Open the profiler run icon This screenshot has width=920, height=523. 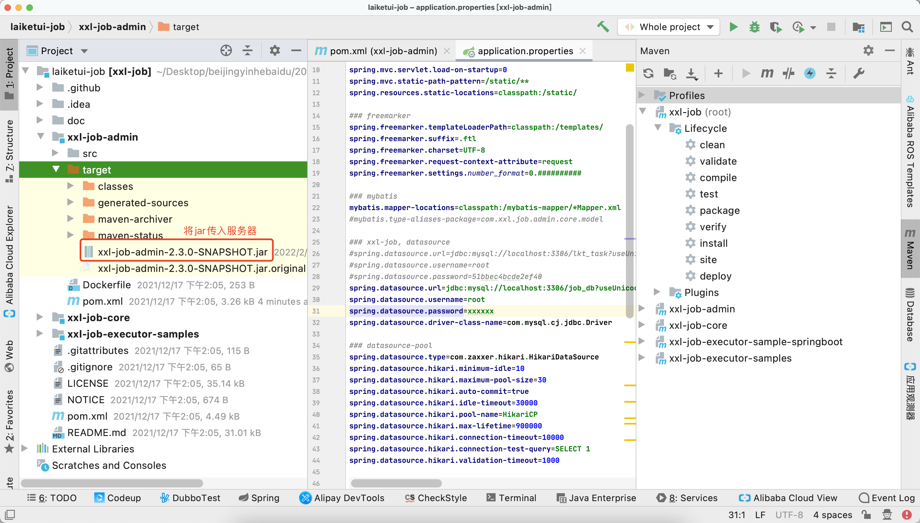(798, 27)
